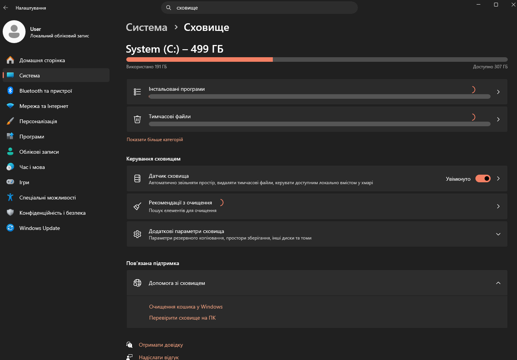Click the Домашня сторінка house icon
Viewport: 517px width, 360px height.
point(10,60)
